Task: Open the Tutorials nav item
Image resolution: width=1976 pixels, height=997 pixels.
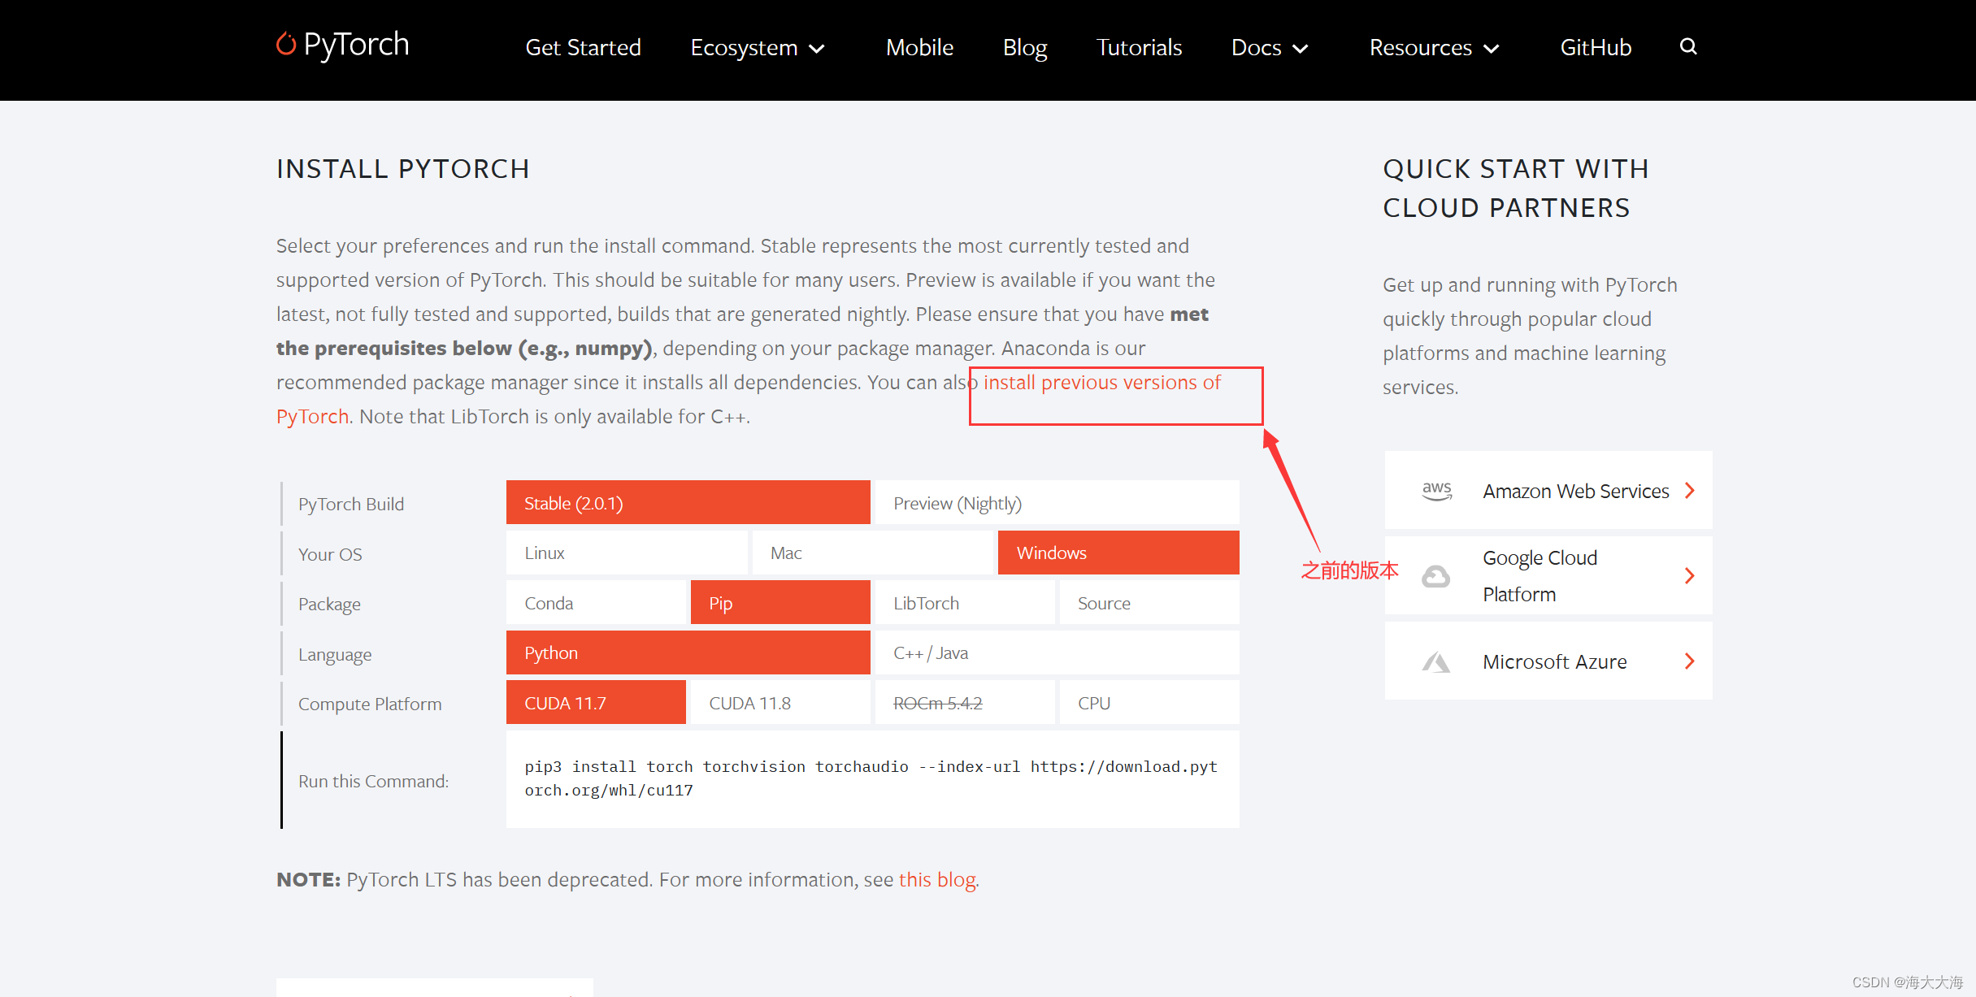Action: 1138,48
